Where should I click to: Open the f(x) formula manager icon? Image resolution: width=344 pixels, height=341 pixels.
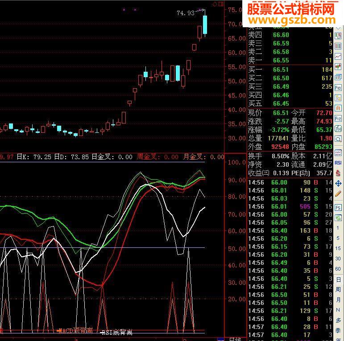[338, 129]
